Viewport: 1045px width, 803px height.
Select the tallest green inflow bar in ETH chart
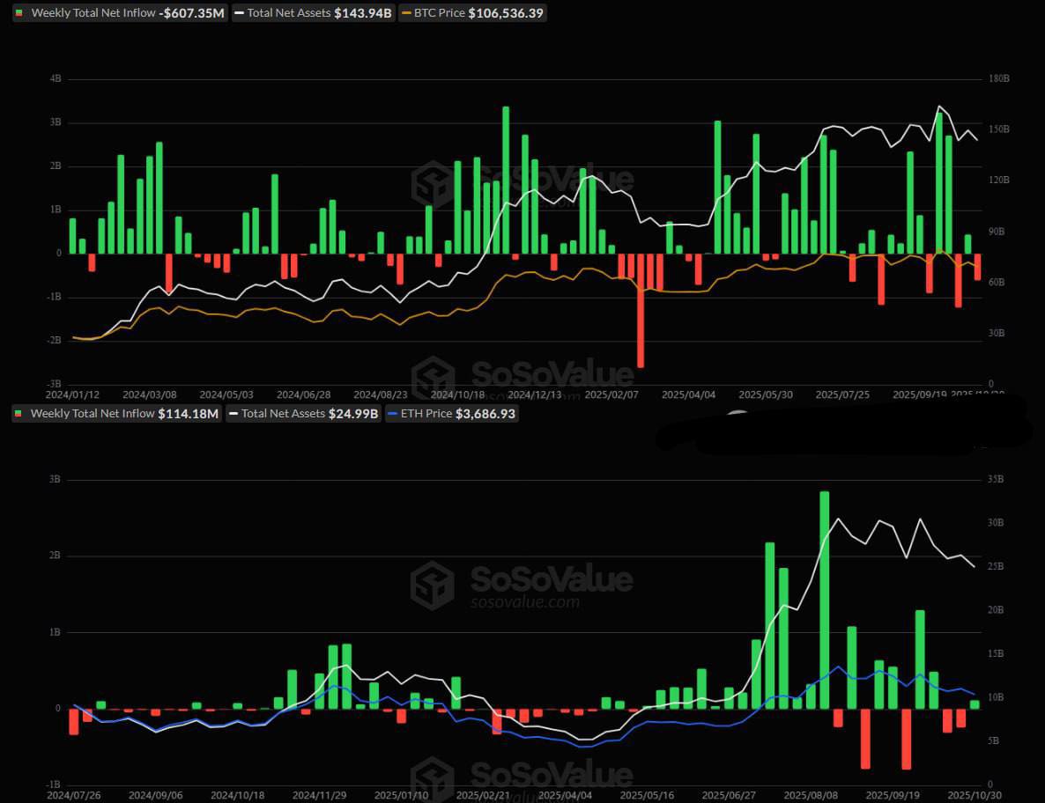coord(825,599)
